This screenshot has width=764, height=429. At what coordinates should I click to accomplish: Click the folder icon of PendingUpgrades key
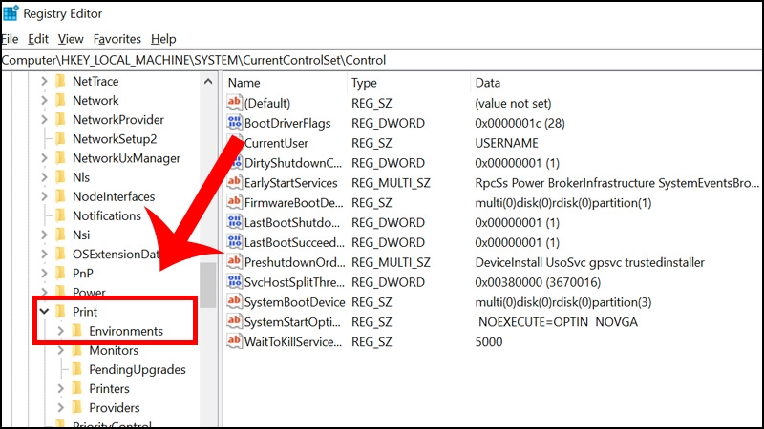click(77, 369)
